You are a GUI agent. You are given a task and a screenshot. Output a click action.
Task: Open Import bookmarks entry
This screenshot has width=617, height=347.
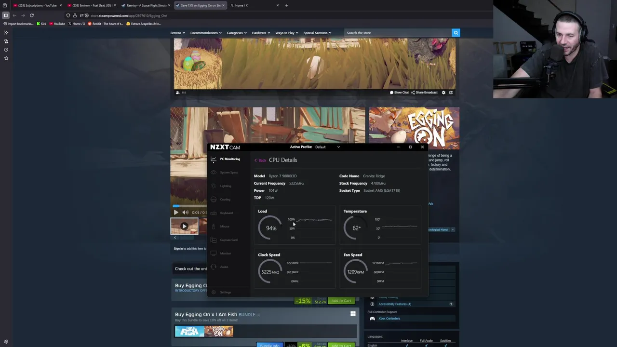click(x=19, y=24)
